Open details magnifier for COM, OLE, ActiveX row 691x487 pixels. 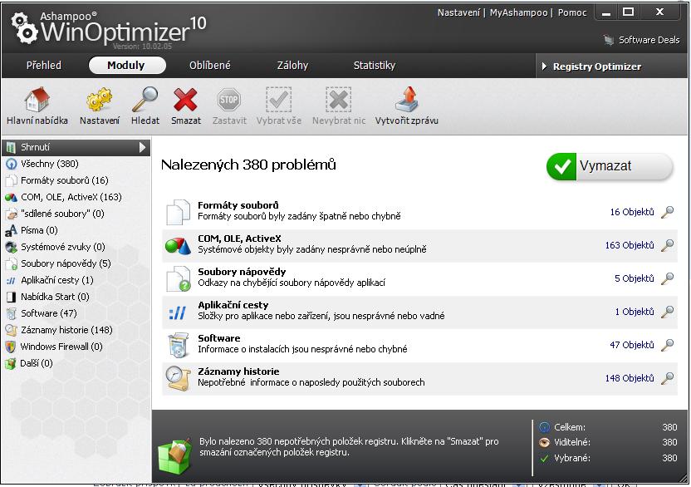(668, 245)
